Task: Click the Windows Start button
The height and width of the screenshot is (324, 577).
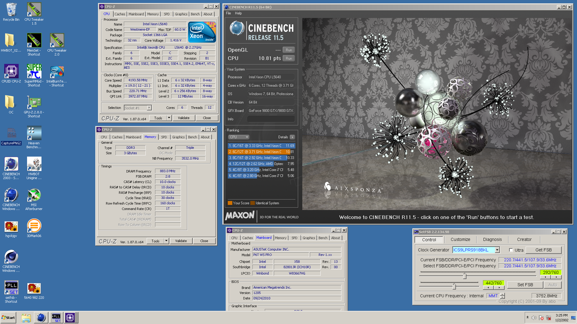Action: (x=8, y=318)
